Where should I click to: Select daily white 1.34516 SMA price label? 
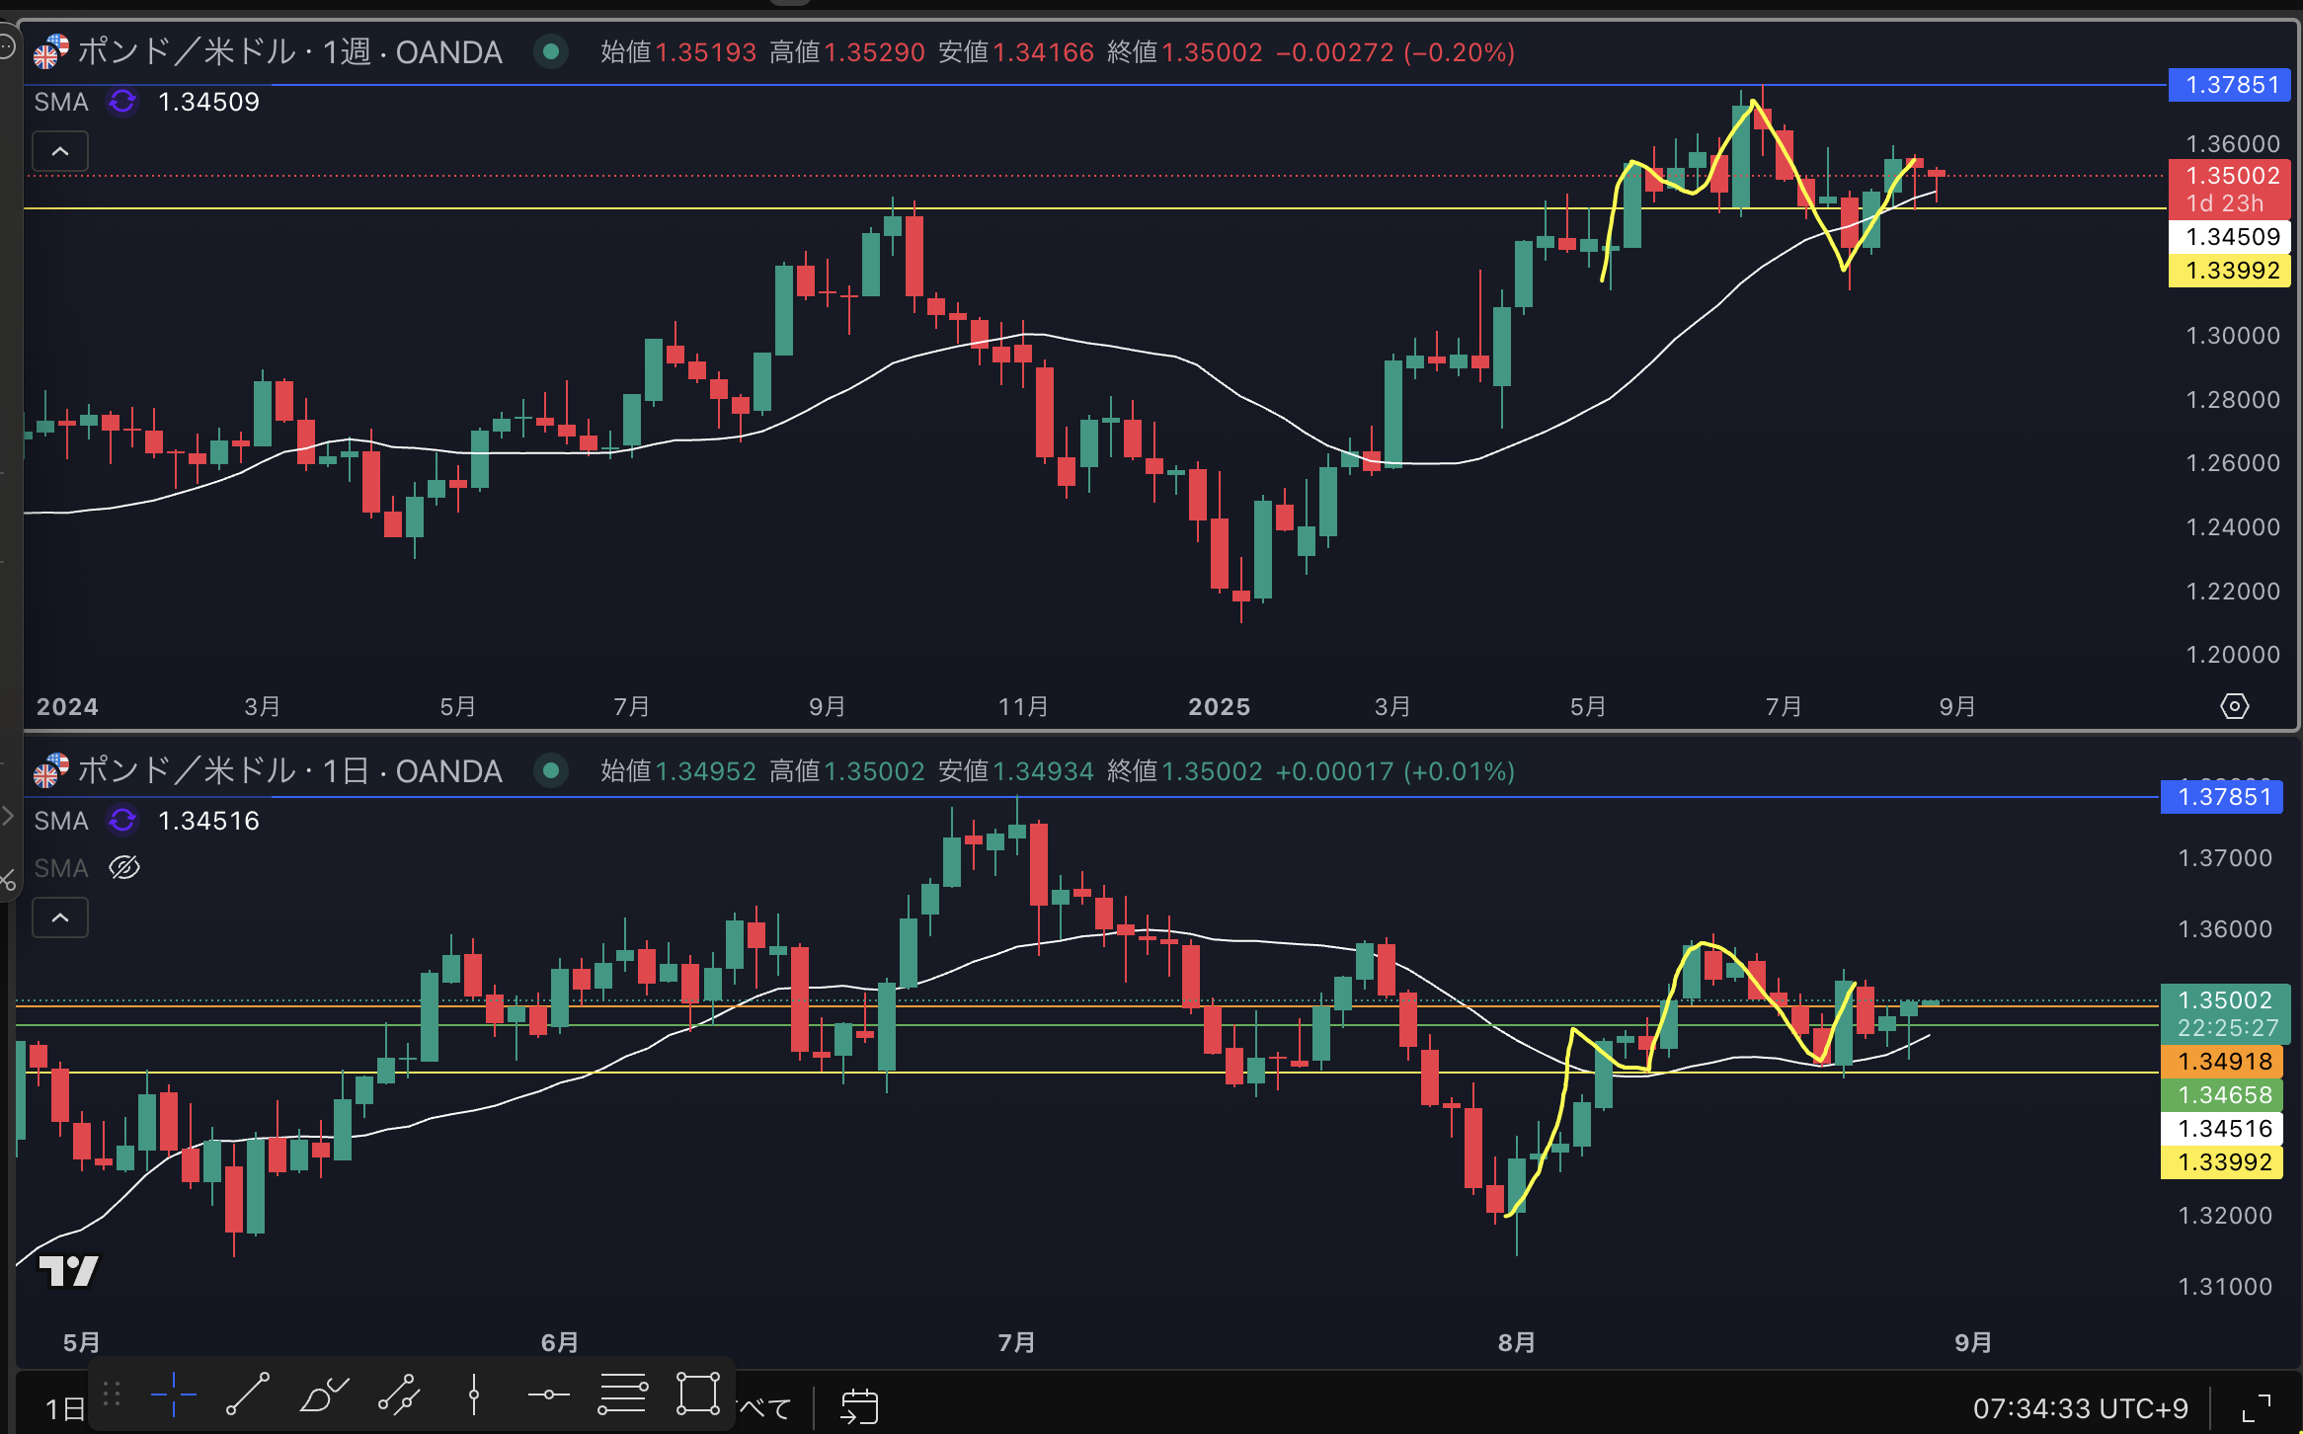pyautogui.click(x=2222, y=1128)
